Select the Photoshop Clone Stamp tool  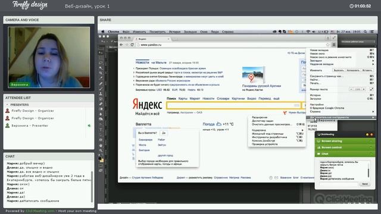101,94
